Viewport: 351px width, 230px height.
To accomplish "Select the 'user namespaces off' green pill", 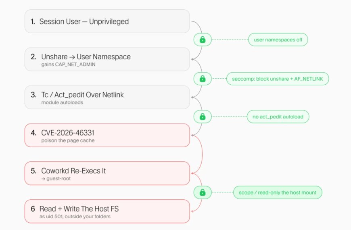I will click(278, 40).
